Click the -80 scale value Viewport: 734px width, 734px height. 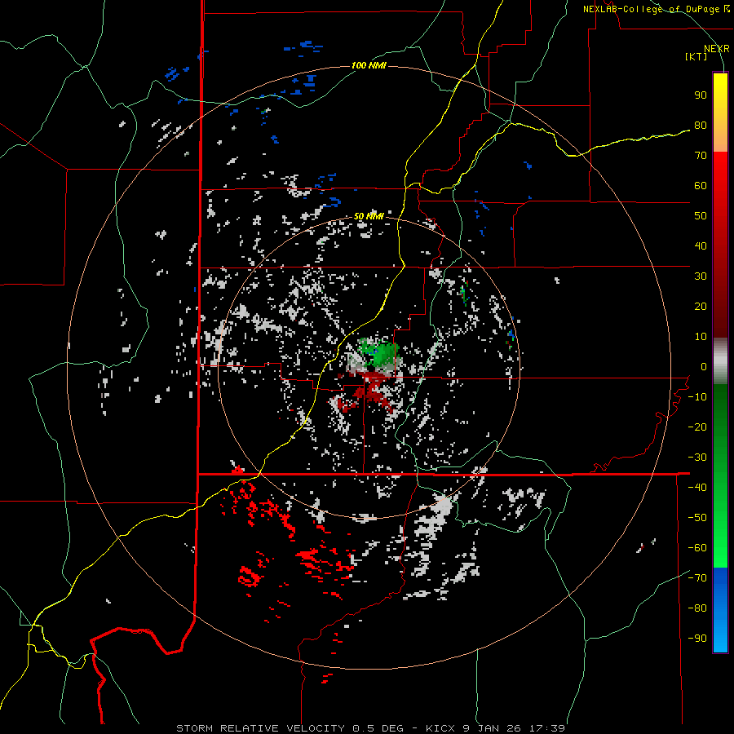[x=697, y=608]
